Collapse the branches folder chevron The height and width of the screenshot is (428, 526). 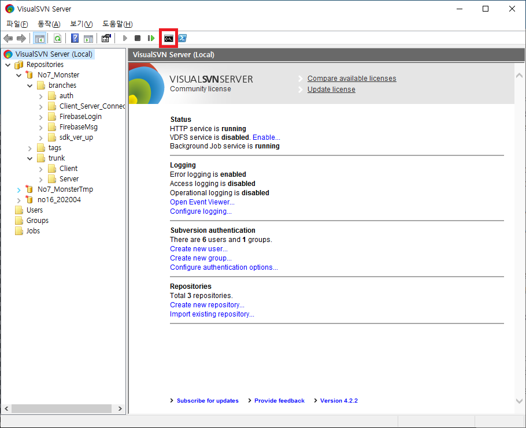pyautogui.click(x=30, y=85)
